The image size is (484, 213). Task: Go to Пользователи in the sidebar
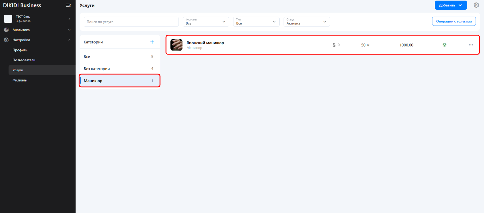click(x=24, y=60)
